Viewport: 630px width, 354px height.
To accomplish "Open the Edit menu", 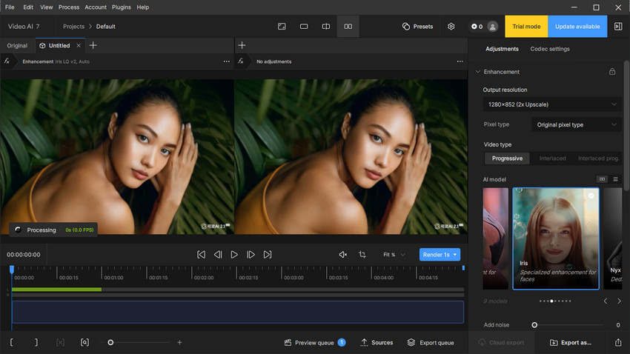I will [28, 7].
